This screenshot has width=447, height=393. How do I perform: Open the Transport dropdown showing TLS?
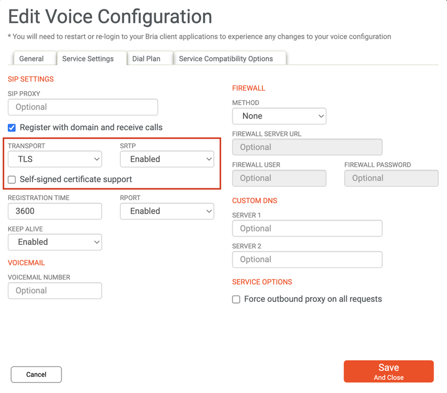pyautogui.click(x=55, y=159)
